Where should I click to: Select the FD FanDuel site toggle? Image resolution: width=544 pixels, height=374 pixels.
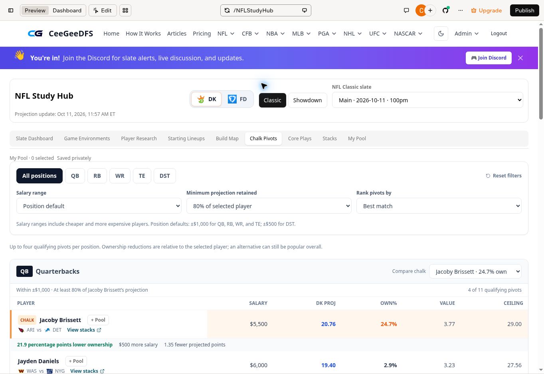[237, 99]
